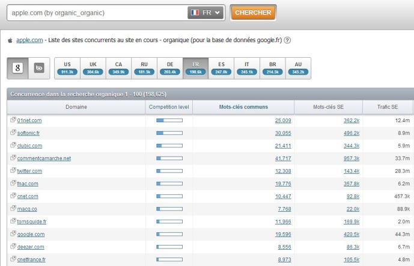The image size is (414, 266).
Task: Sort by Mots-clés SE column header
Action: coord(328,107)
